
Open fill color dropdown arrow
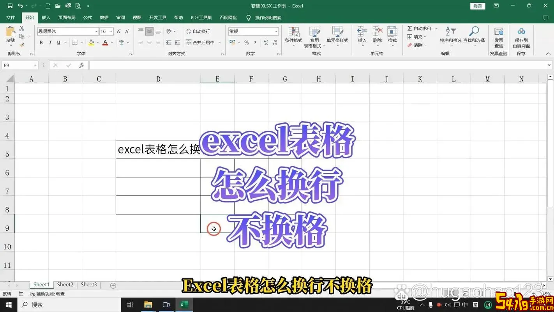(x=97, y=43)
